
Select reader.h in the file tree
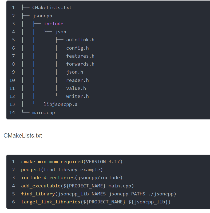point(77,80)
